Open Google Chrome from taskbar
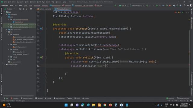 105,105
